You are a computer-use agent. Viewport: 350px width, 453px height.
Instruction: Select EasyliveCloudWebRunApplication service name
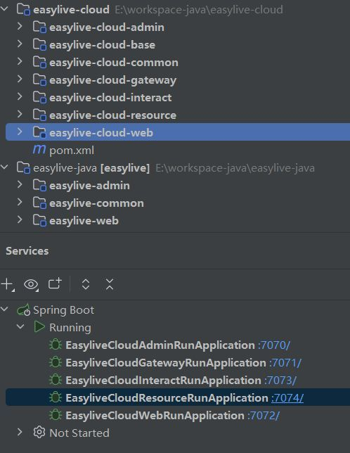click(x=155, y=416)
